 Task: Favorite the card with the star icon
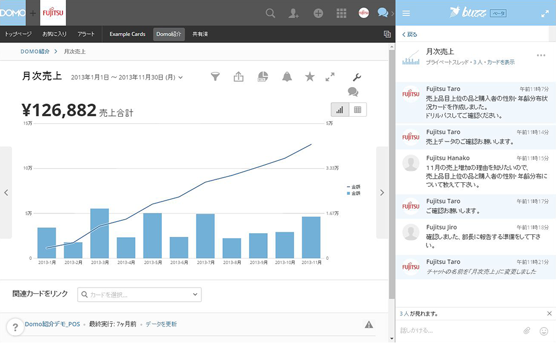pyautogui.click(x=310, y=76)
